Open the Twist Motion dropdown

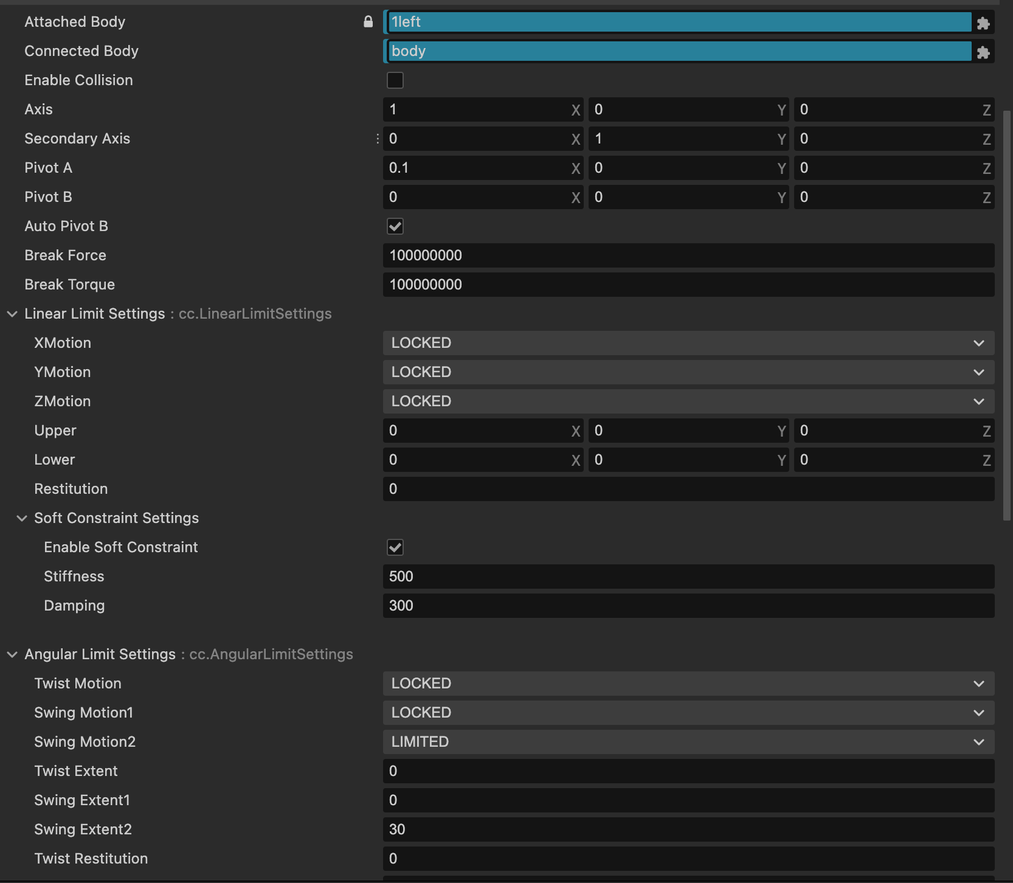tap(689, 684)
